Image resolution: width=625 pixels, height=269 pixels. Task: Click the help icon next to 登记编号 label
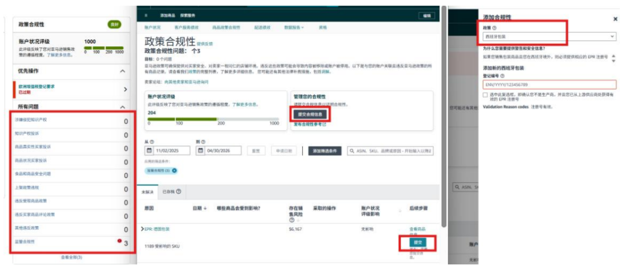(x=502, y=76)
